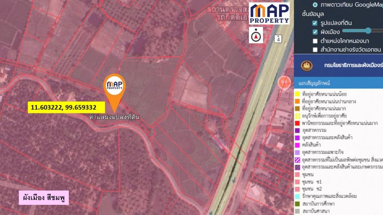Enable the สำนักงานช่างรังวัดเอกชน checkbox
383x215 pixels.
click(315, 50)
